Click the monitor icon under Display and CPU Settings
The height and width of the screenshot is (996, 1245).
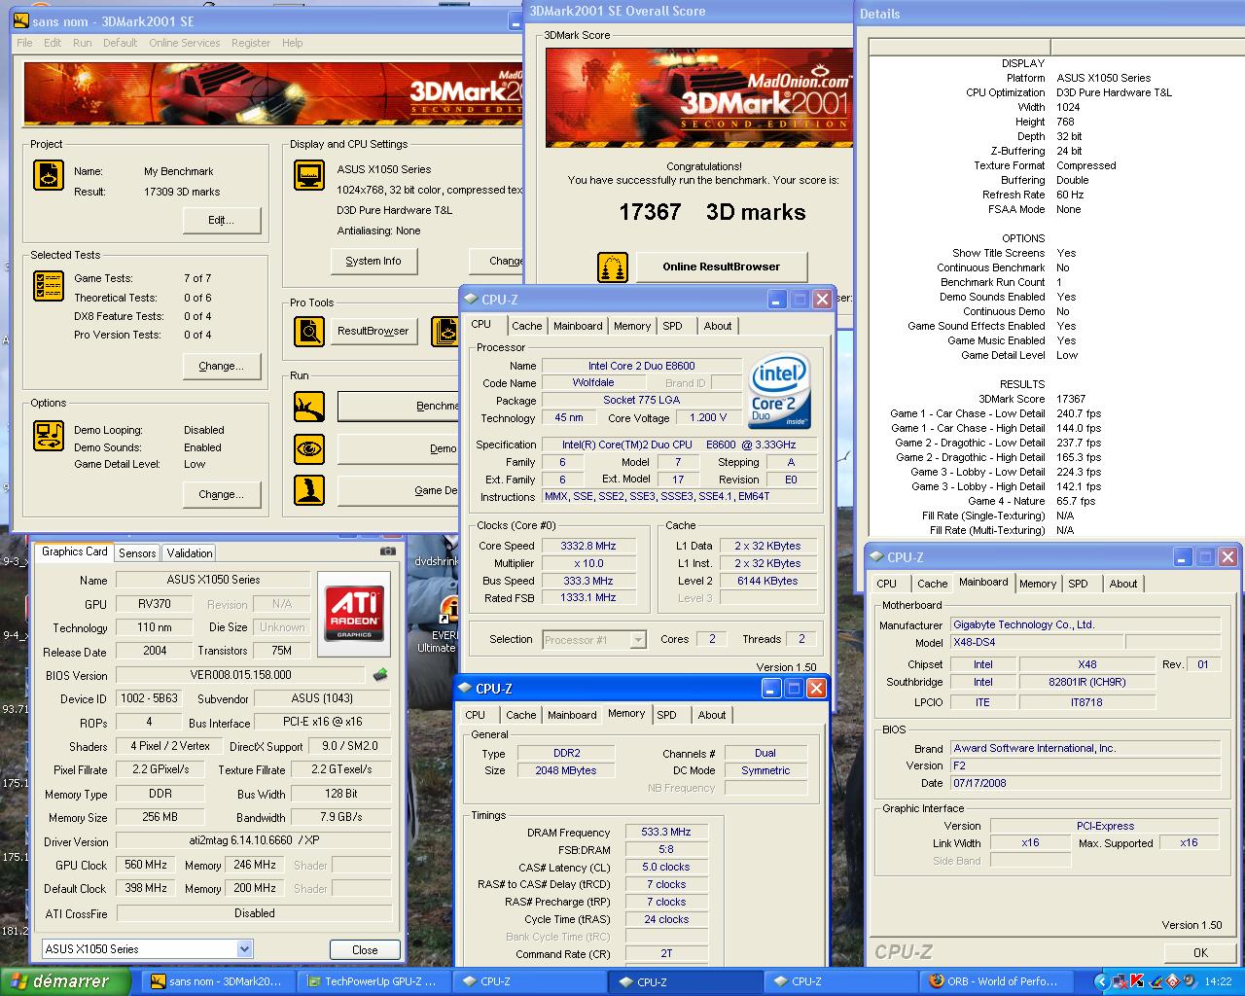tap(309, 176)
